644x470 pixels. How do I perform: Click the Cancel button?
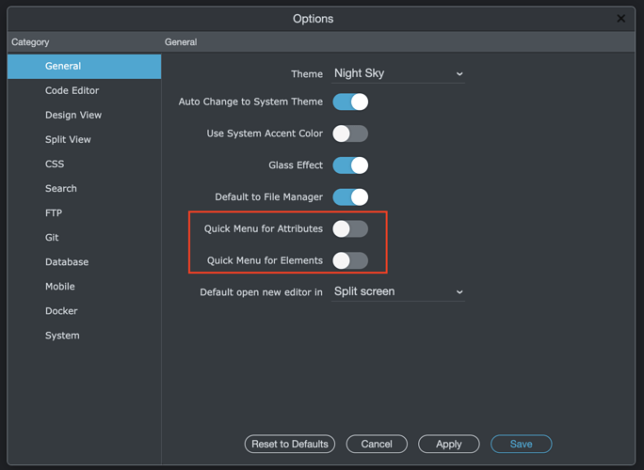coord(377,445)
